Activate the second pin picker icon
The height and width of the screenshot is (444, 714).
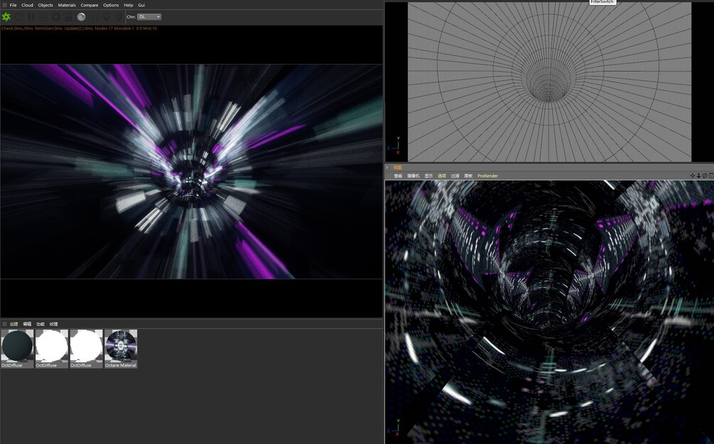click(119, 17)
